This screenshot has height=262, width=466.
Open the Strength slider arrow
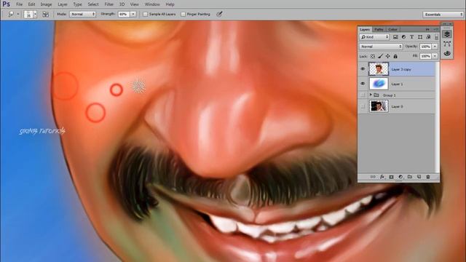(x=133, y=14)
